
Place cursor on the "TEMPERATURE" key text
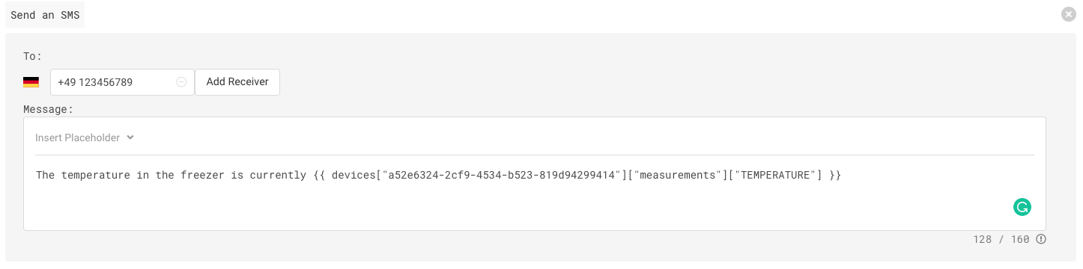774,175
